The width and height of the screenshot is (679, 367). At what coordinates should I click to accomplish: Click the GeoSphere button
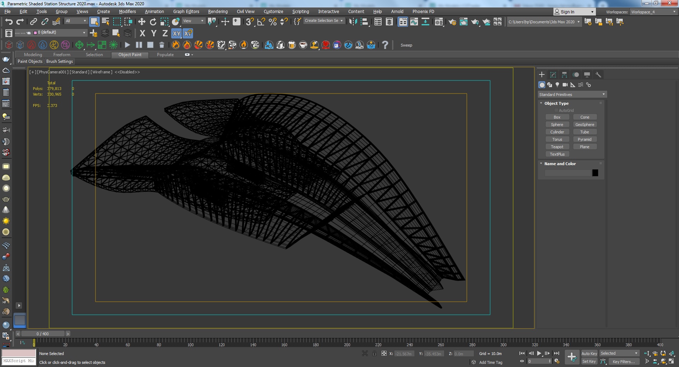[x=585, y=125]
